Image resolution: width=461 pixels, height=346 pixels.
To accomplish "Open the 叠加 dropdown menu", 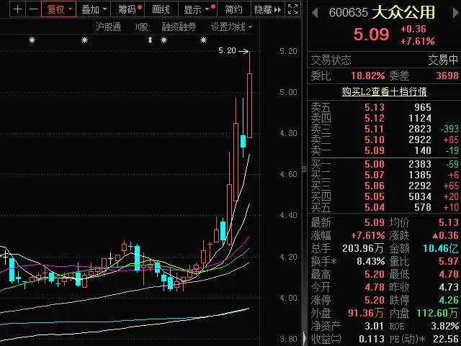I will point(94,9).
